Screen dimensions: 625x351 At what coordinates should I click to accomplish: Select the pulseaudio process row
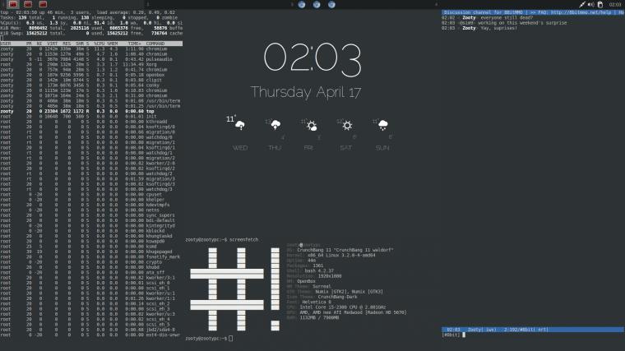pyautogui.click(x=91, y=59)
